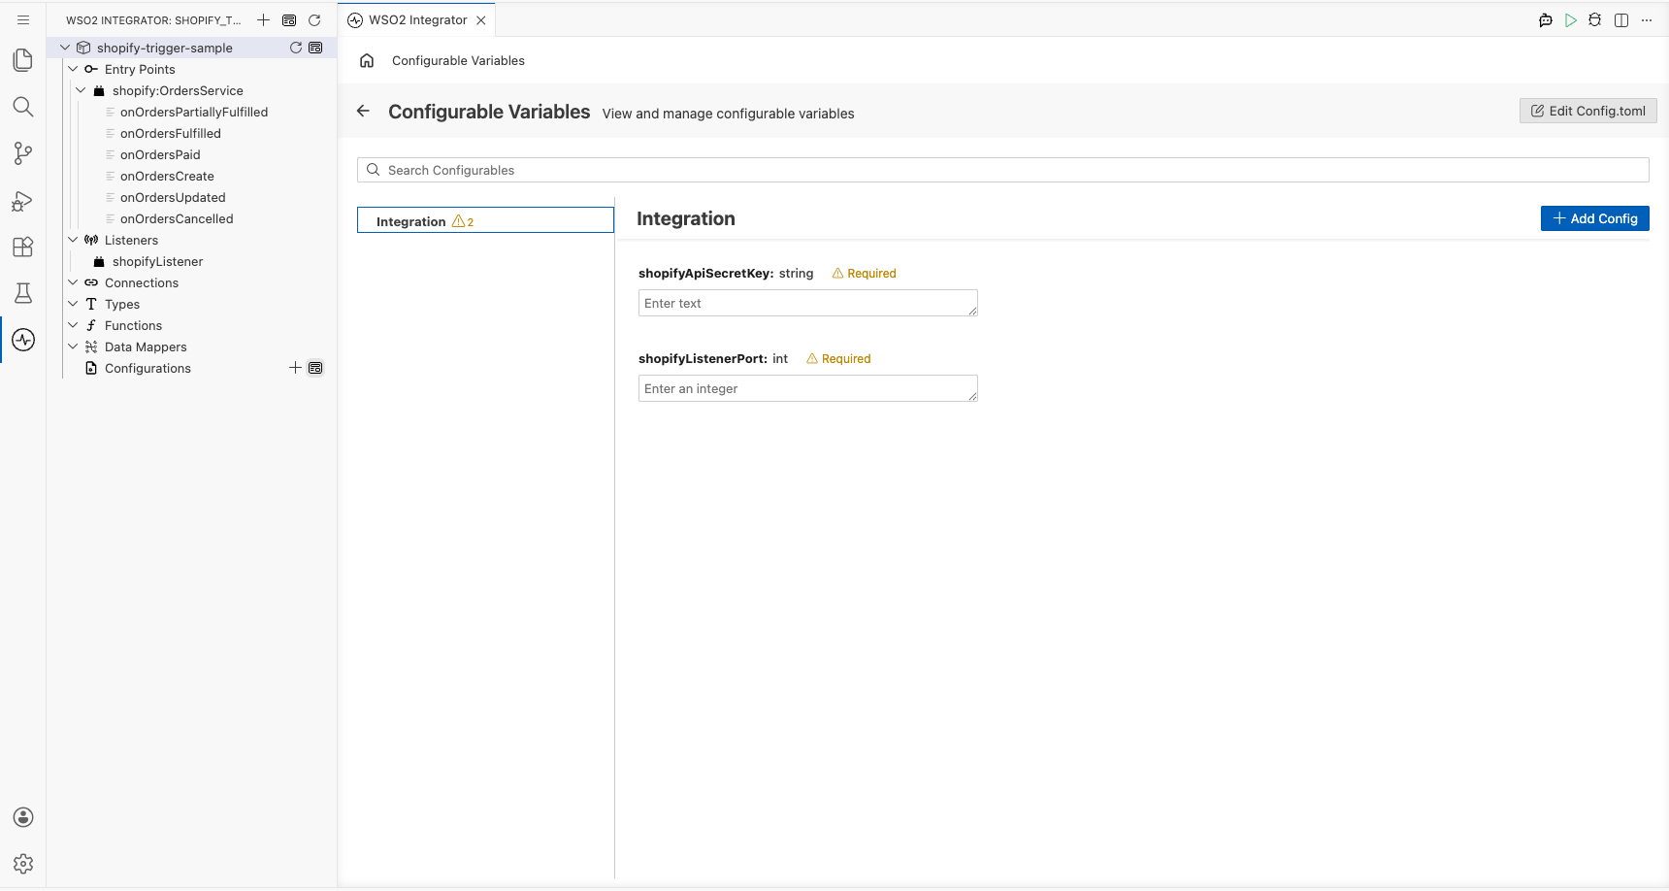Image resolution: width=1669 pixels, height=891 pixels.
Task: Focus the Search Configurables field
Action: coord(1002,170)
